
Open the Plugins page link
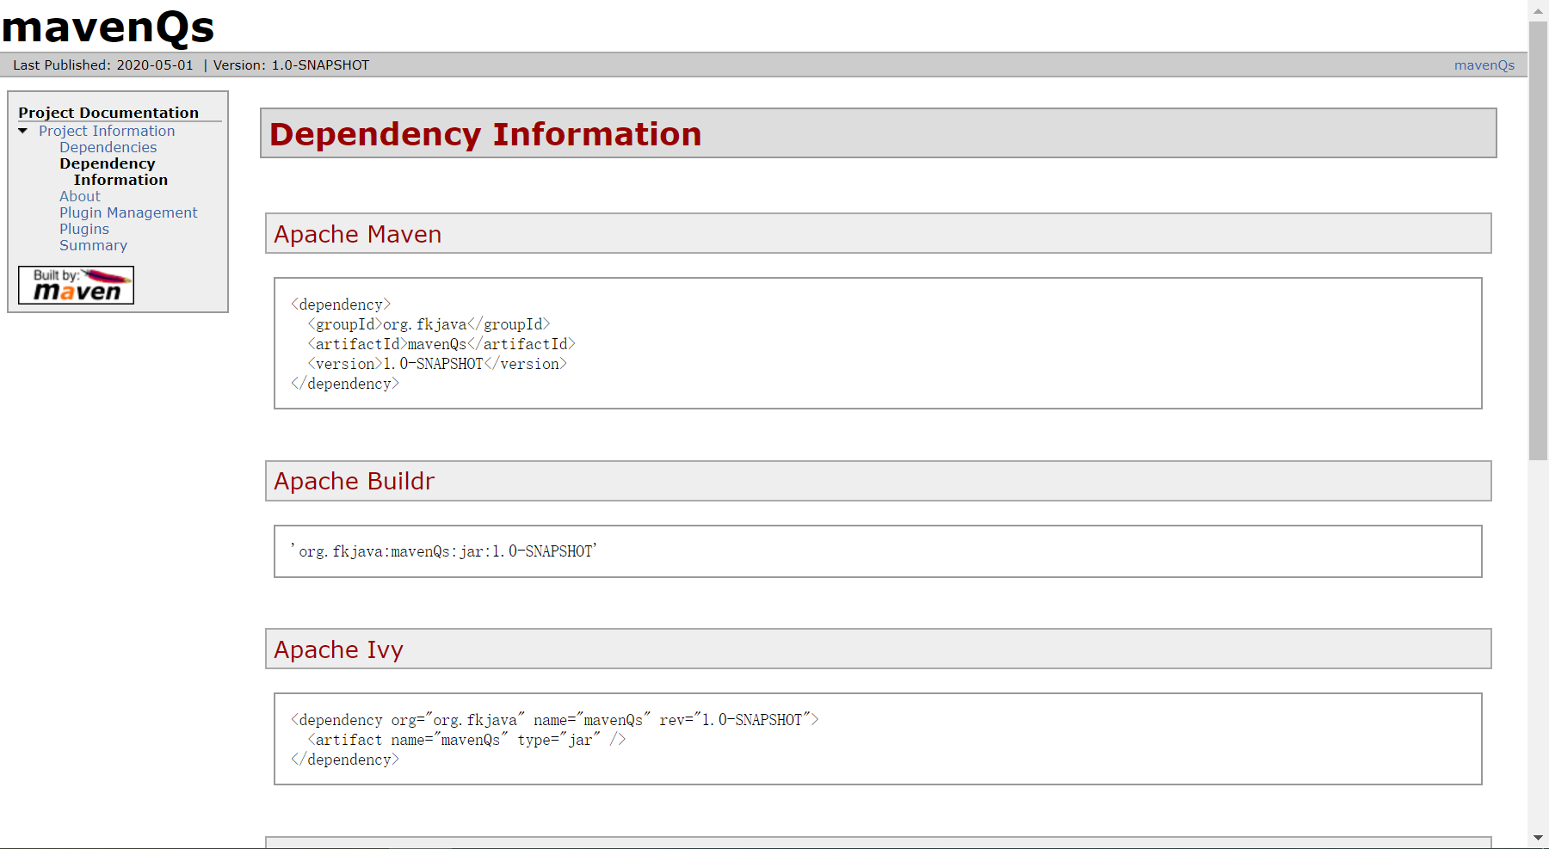click(x=84, y=229)
